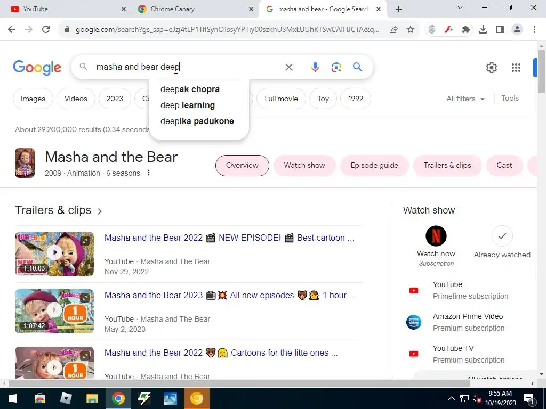Submit search with blue magnifier icon

(358, 67)
